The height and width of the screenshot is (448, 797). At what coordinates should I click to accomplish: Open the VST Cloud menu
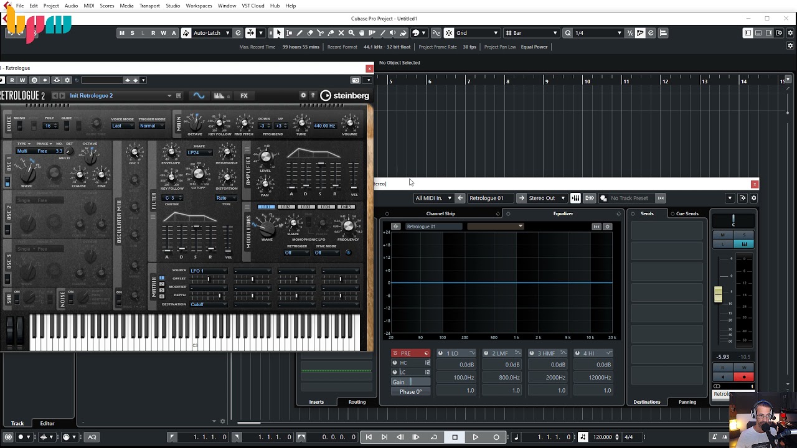pyautogui.click(x=253, y=6)
